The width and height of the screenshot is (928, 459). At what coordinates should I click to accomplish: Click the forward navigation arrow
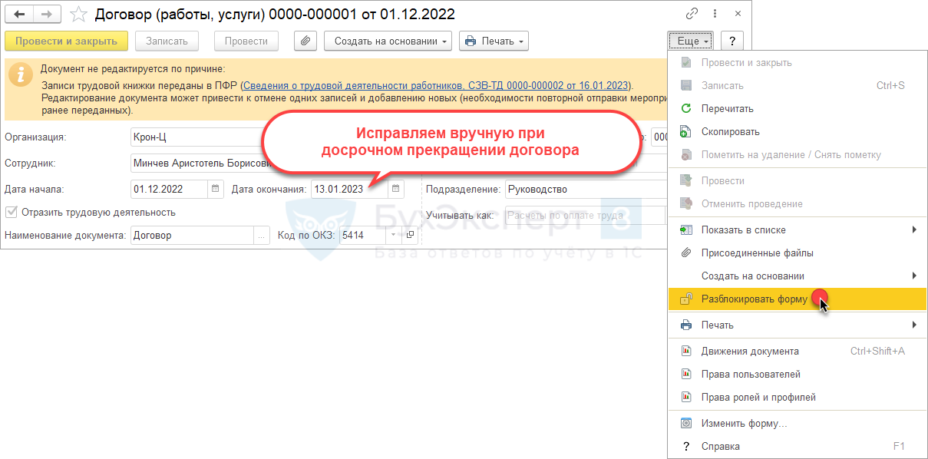[47, 15]
